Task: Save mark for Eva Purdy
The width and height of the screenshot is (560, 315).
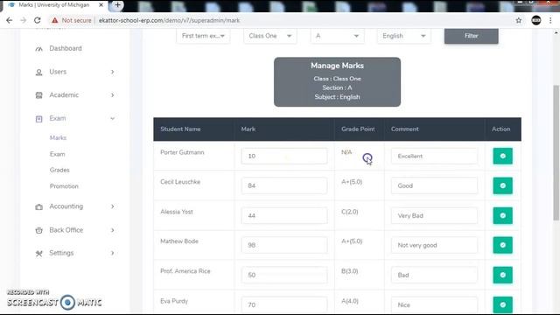Action: pyautogui.click(x=502, y=304)
